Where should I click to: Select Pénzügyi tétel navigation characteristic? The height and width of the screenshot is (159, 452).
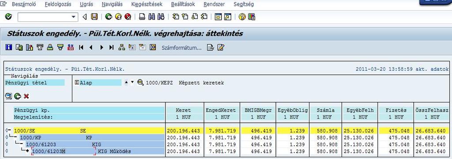35,83
